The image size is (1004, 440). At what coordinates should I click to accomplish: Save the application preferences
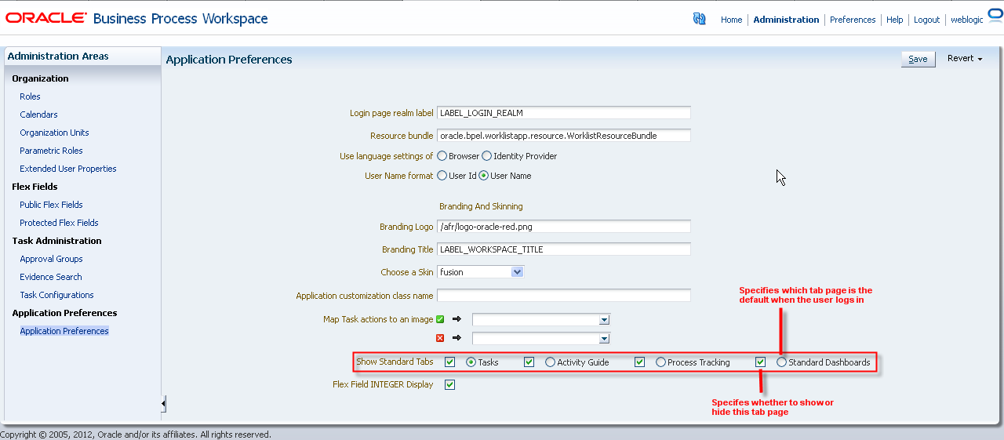tap(918, 59)
